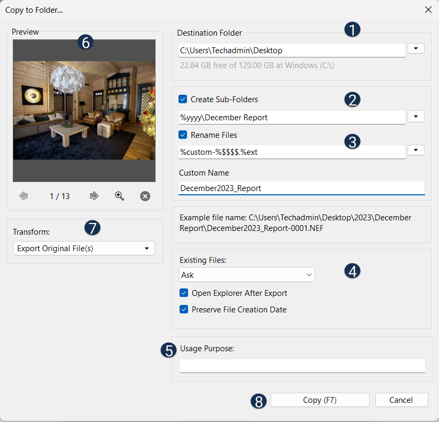This screenshot has width=439, height=422.
Task: Disable Open Explorer After Export
Action: click(184, 293)
